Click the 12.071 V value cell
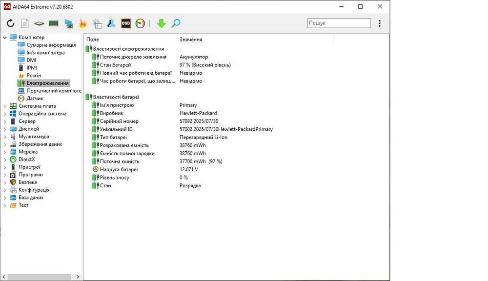This screenshot has width=488, height=281. pyautogui.click(x=188, y=170)
